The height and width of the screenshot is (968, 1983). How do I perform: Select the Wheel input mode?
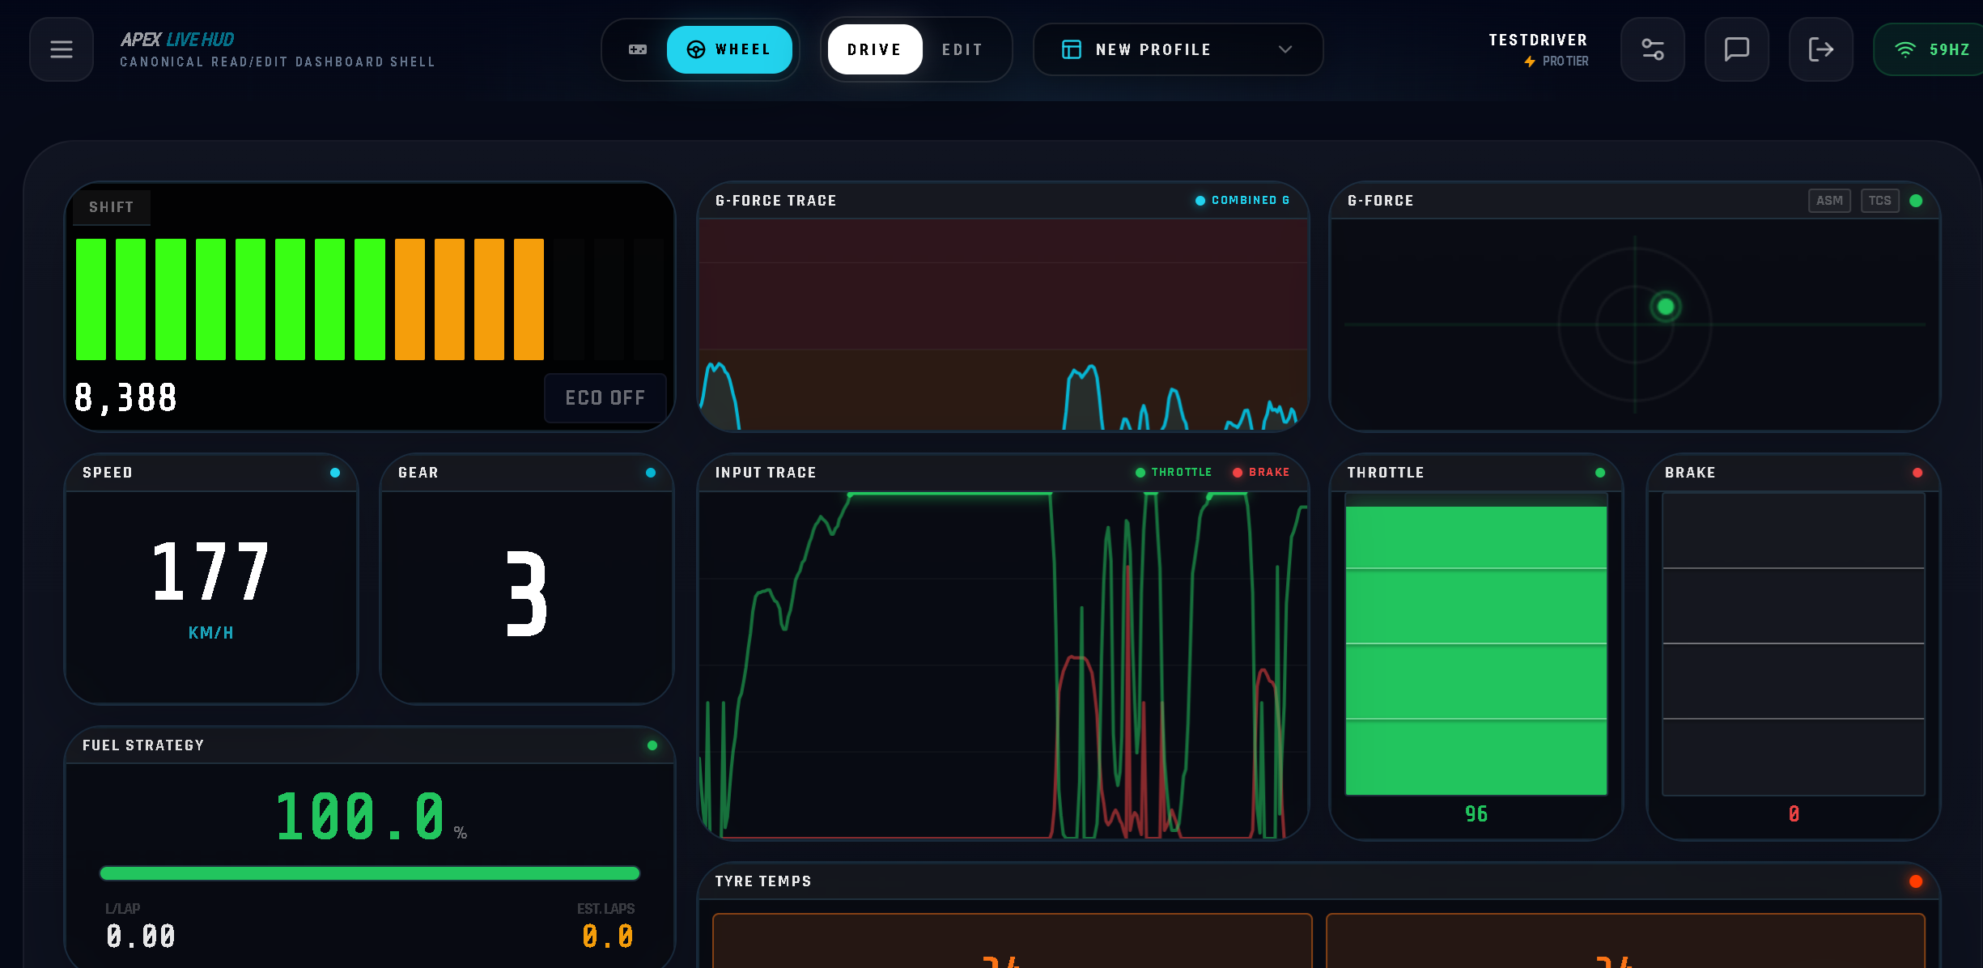(729, 49)
